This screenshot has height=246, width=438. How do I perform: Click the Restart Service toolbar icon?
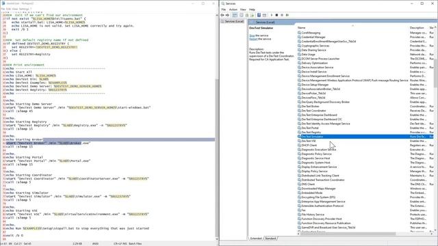[x=287, y=15]
